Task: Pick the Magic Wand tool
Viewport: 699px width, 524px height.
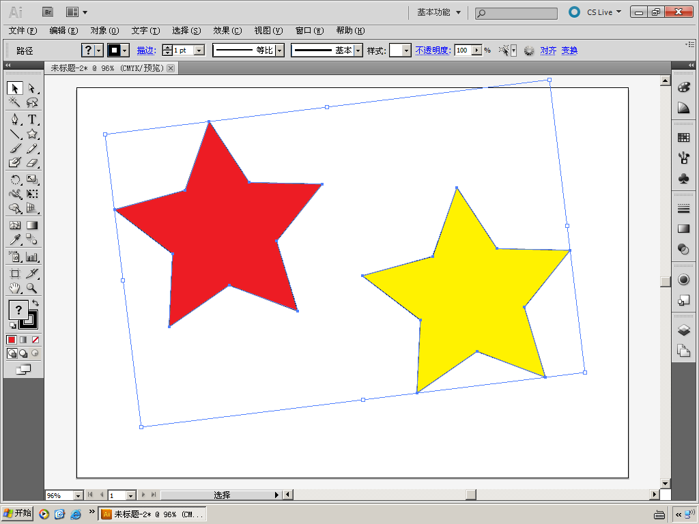Action: (15, 103)
